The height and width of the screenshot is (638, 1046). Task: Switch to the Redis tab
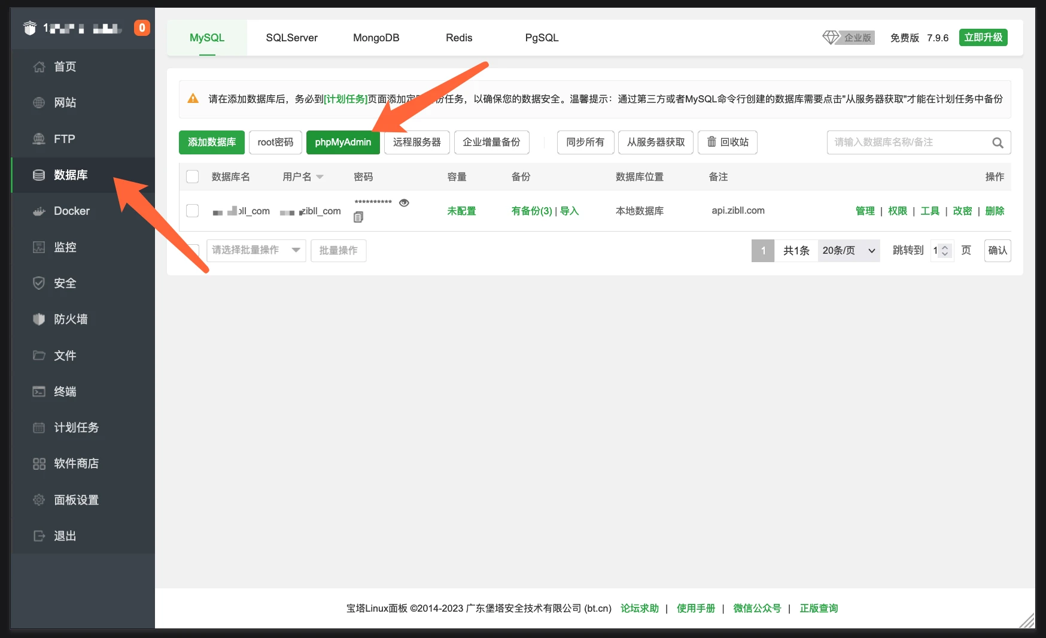pyautogui.click(x=458, y=37)
